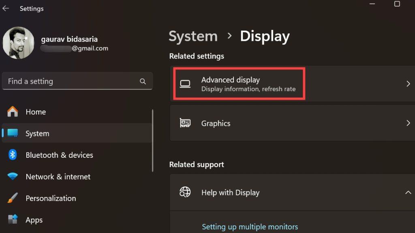
Task: Click the Settings window title
Action: click(x=32, y=8)
